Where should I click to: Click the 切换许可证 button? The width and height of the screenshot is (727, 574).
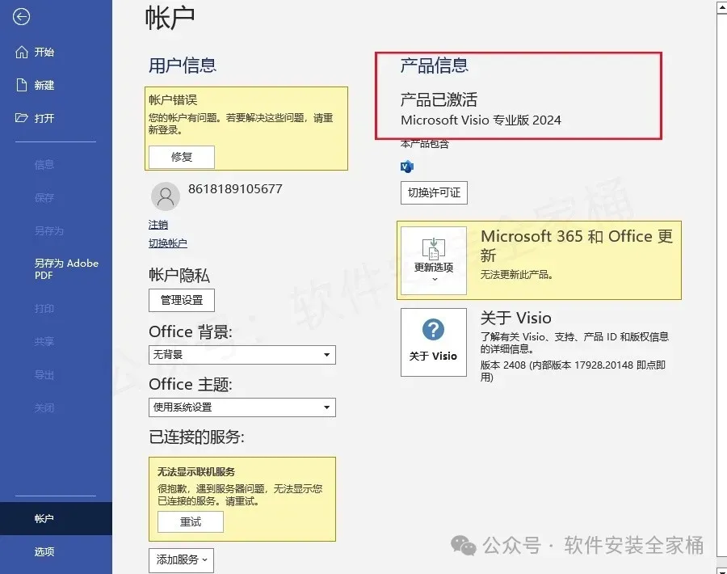(x=434, y=192)
